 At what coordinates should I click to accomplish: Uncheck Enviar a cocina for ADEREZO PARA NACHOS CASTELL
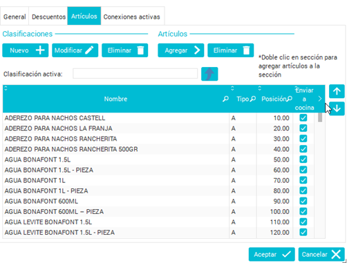pos(303,117)
